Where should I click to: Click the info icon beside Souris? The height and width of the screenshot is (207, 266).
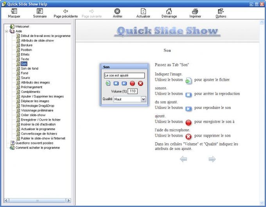(18, 78)
